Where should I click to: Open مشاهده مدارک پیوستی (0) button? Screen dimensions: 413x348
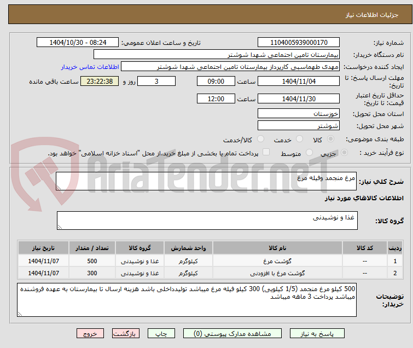point(232,334)
